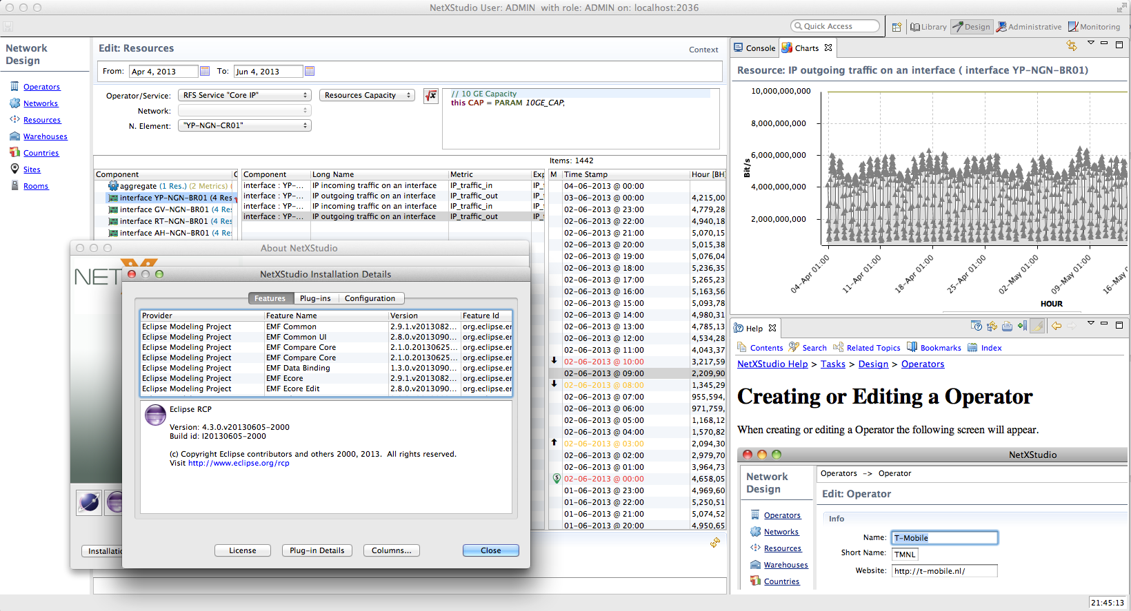The image size is (1131, 611).
Task: Open the eclipse.org/rcp link
Action: point(239,463)
